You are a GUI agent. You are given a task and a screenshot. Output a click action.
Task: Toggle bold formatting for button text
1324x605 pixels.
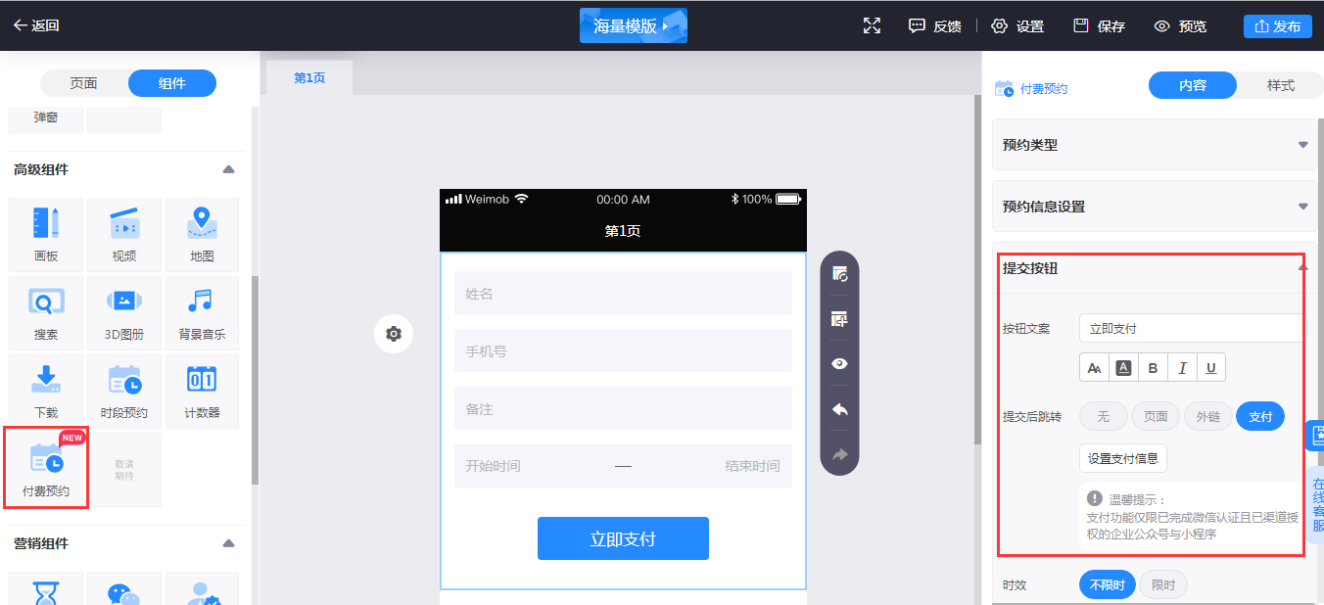point(1153,368)
